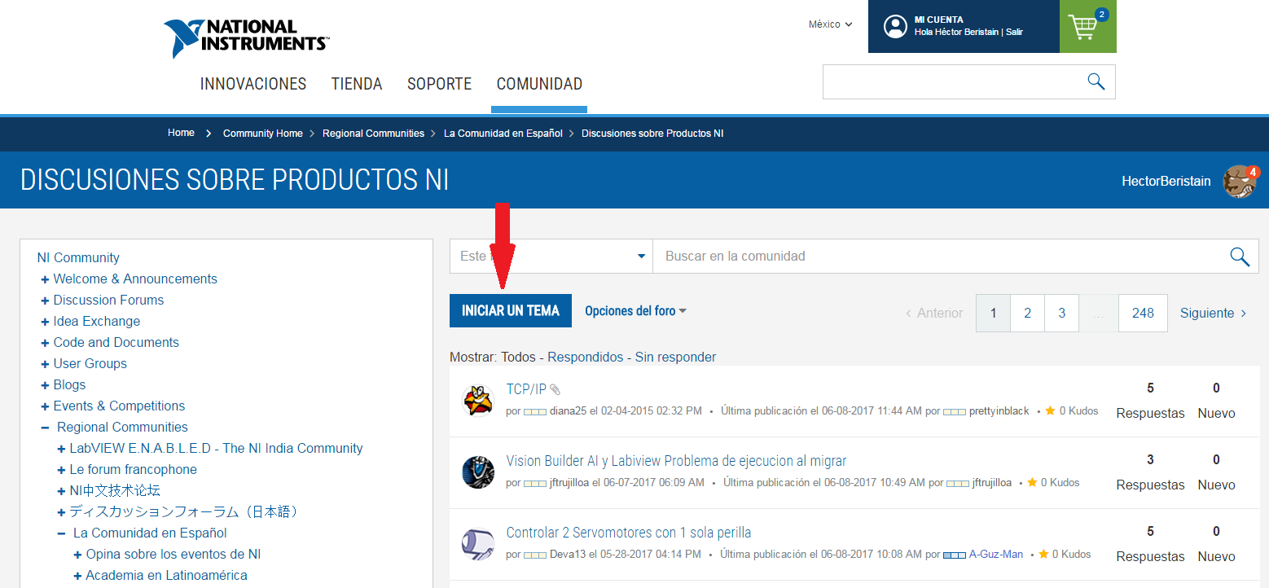1269x588 pixels.
Task: Open the TCP/IP thread
Action: [x=526, y=389]
